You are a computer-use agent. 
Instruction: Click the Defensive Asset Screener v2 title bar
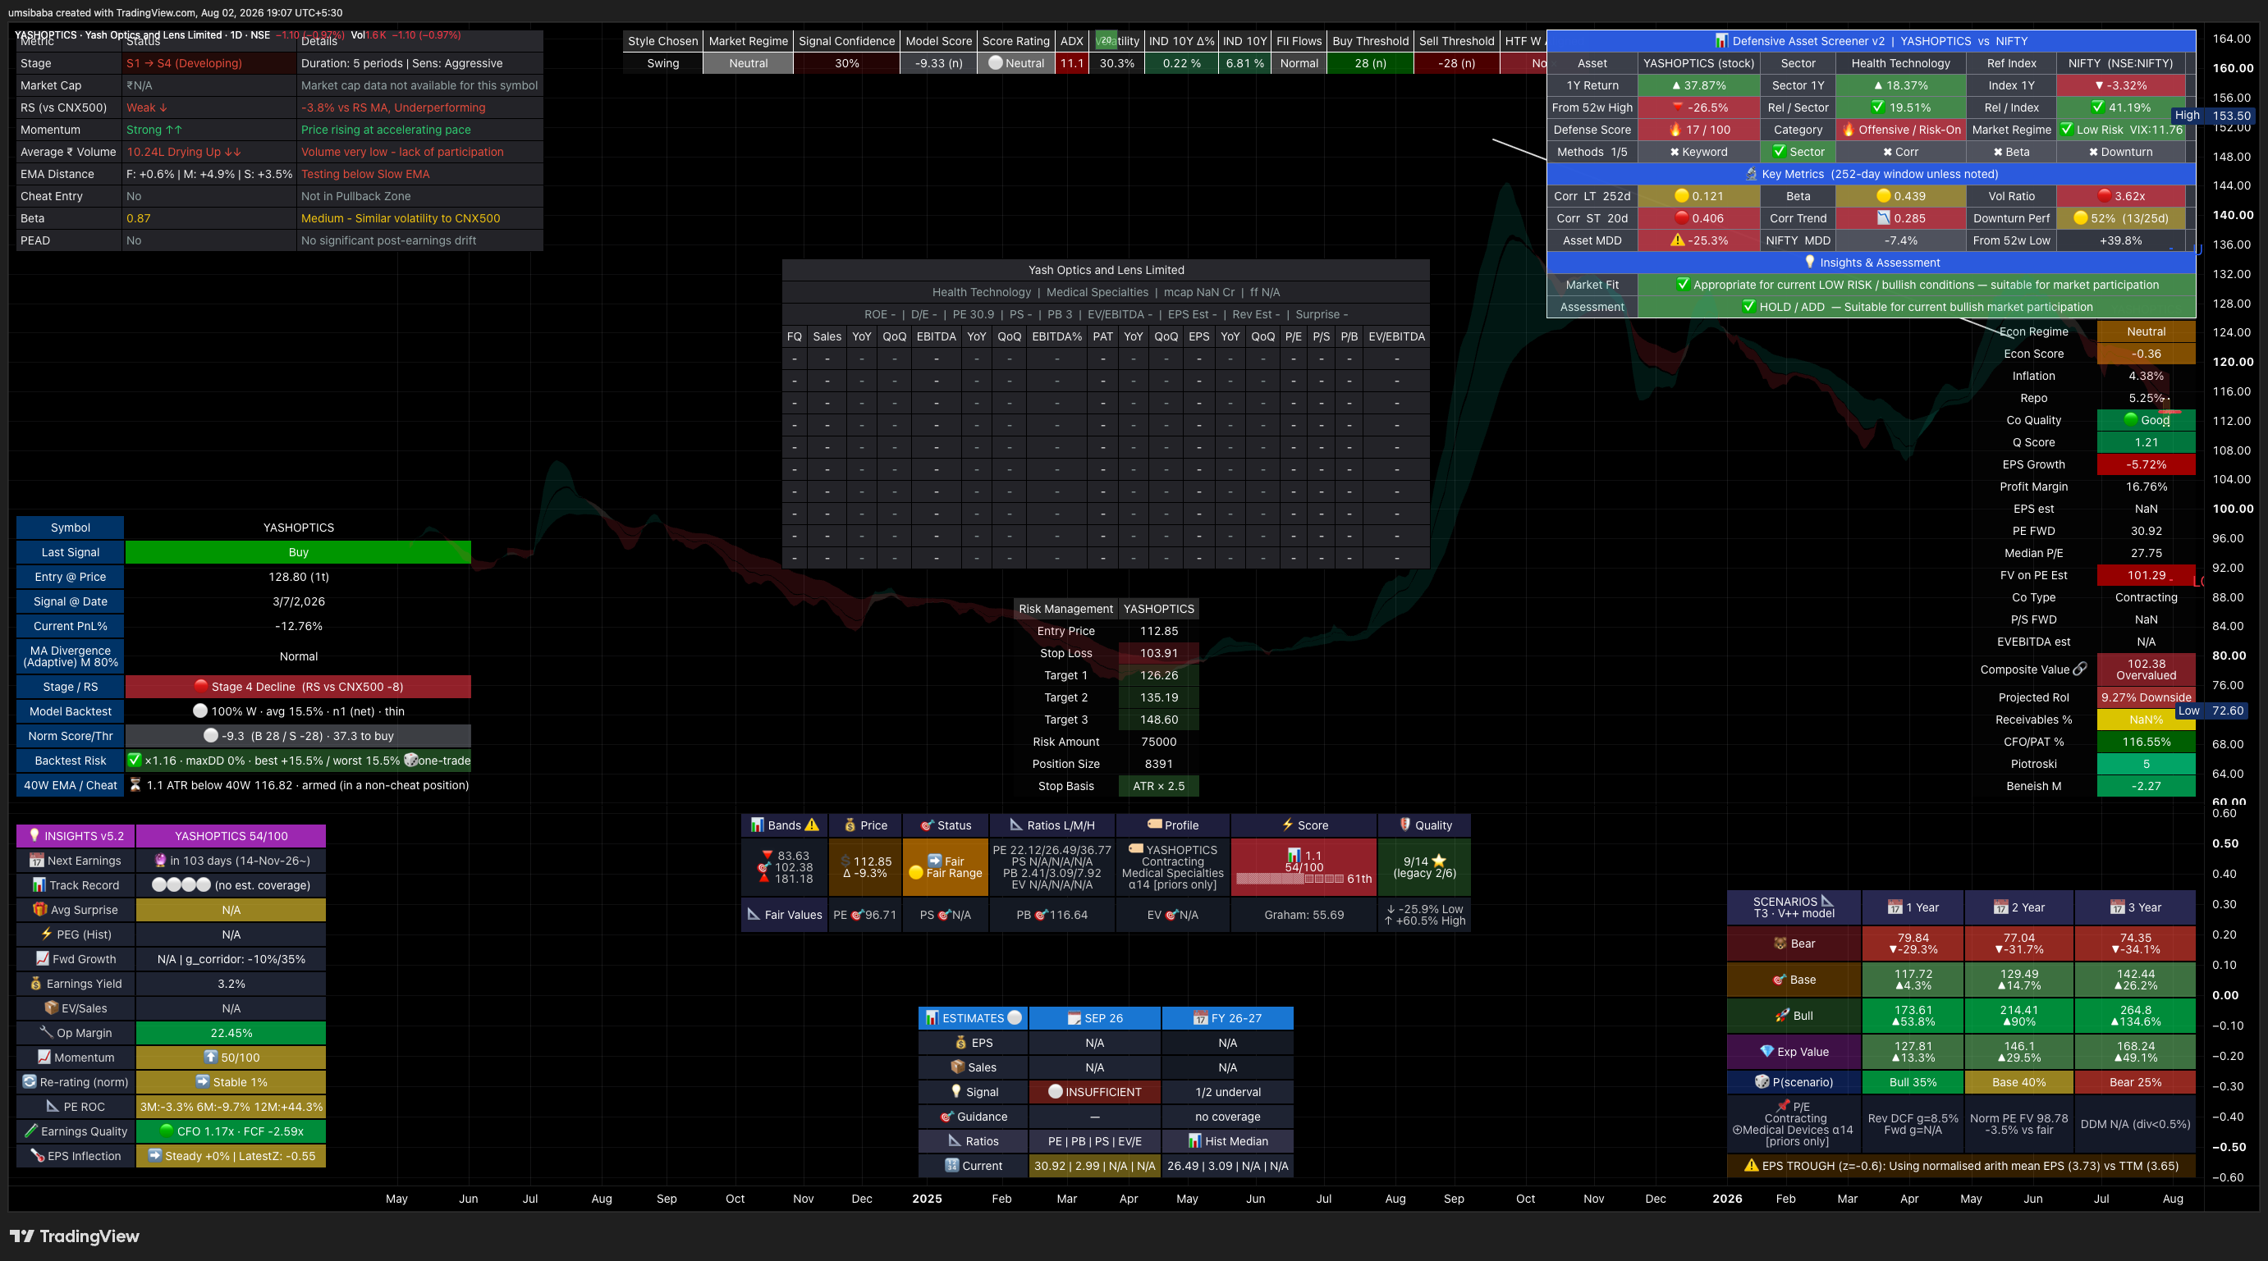click(x=1871, y=40)
